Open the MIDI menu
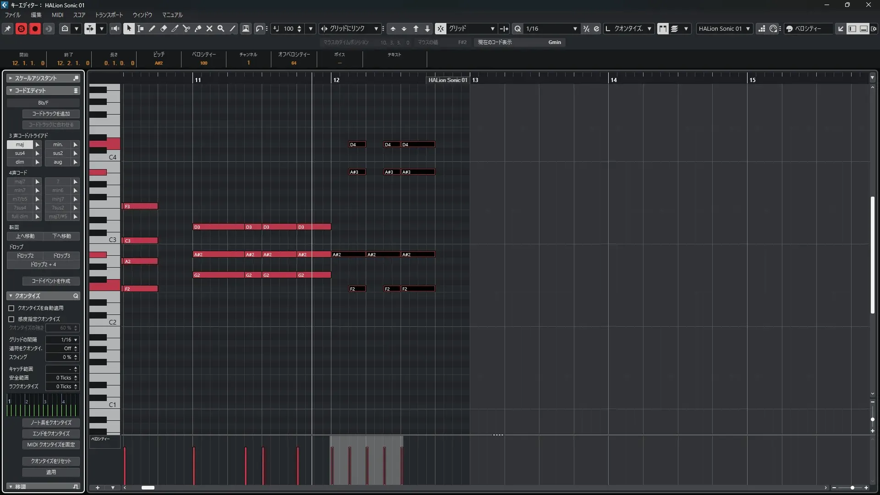 point(57,15)
